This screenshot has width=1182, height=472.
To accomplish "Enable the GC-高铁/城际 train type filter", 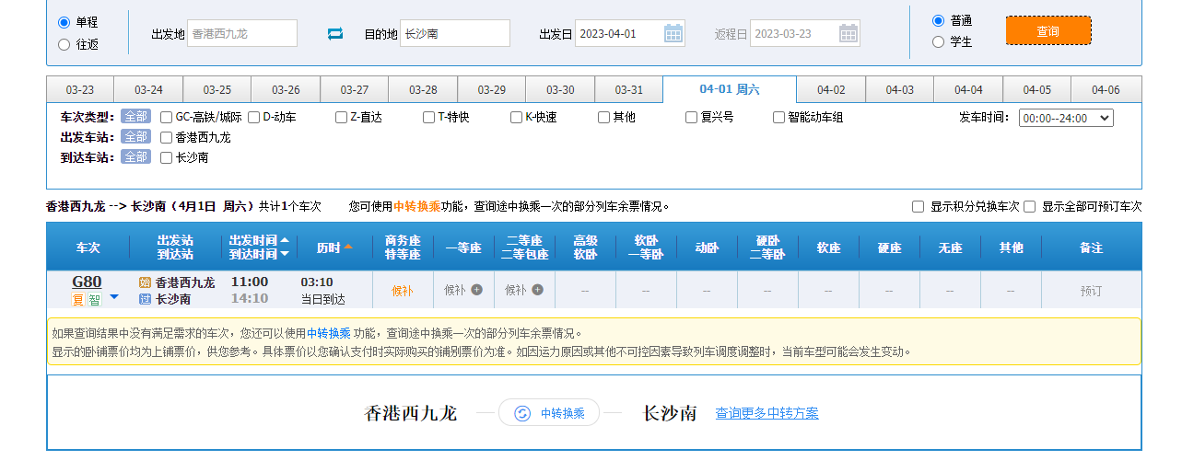I will pos(167,118).
